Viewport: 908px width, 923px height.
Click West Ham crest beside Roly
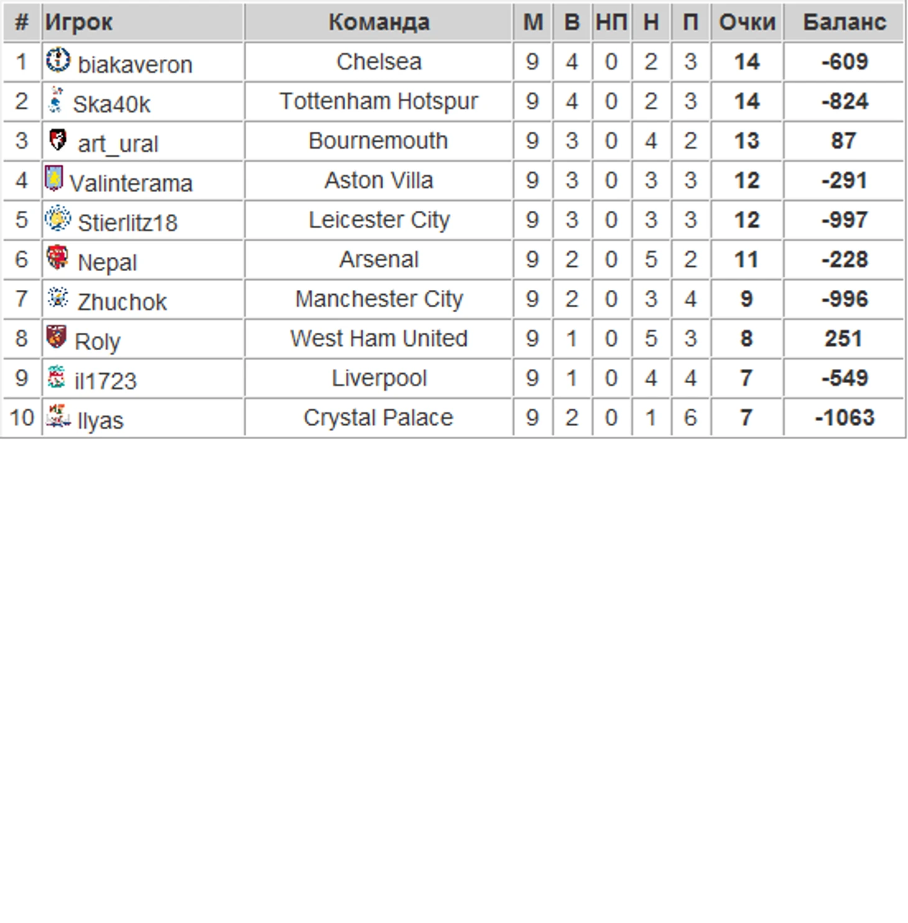coord(56,336)
